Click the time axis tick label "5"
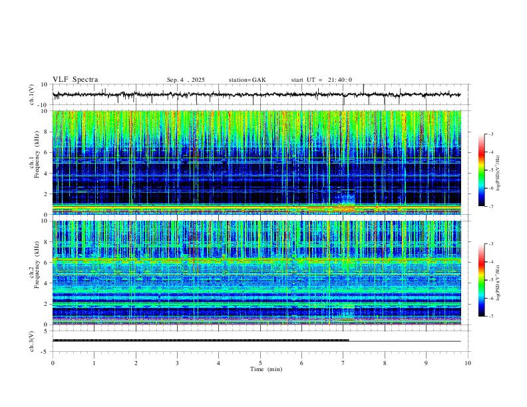This screenshot has width=527, height=407. pos(260,363)
